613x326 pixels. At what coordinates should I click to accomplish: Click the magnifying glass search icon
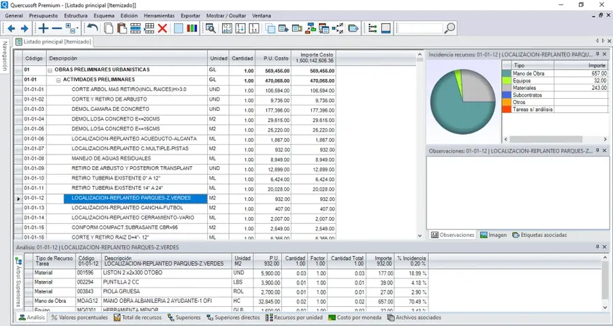450,29
